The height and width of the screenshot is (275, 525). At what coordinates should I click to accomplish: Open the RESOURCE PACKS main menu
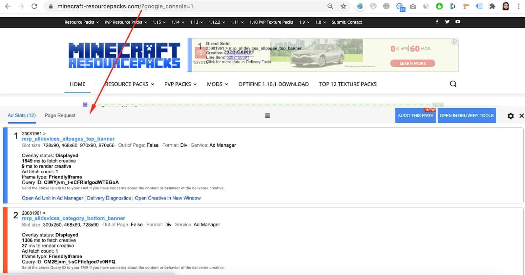point(130,84)
